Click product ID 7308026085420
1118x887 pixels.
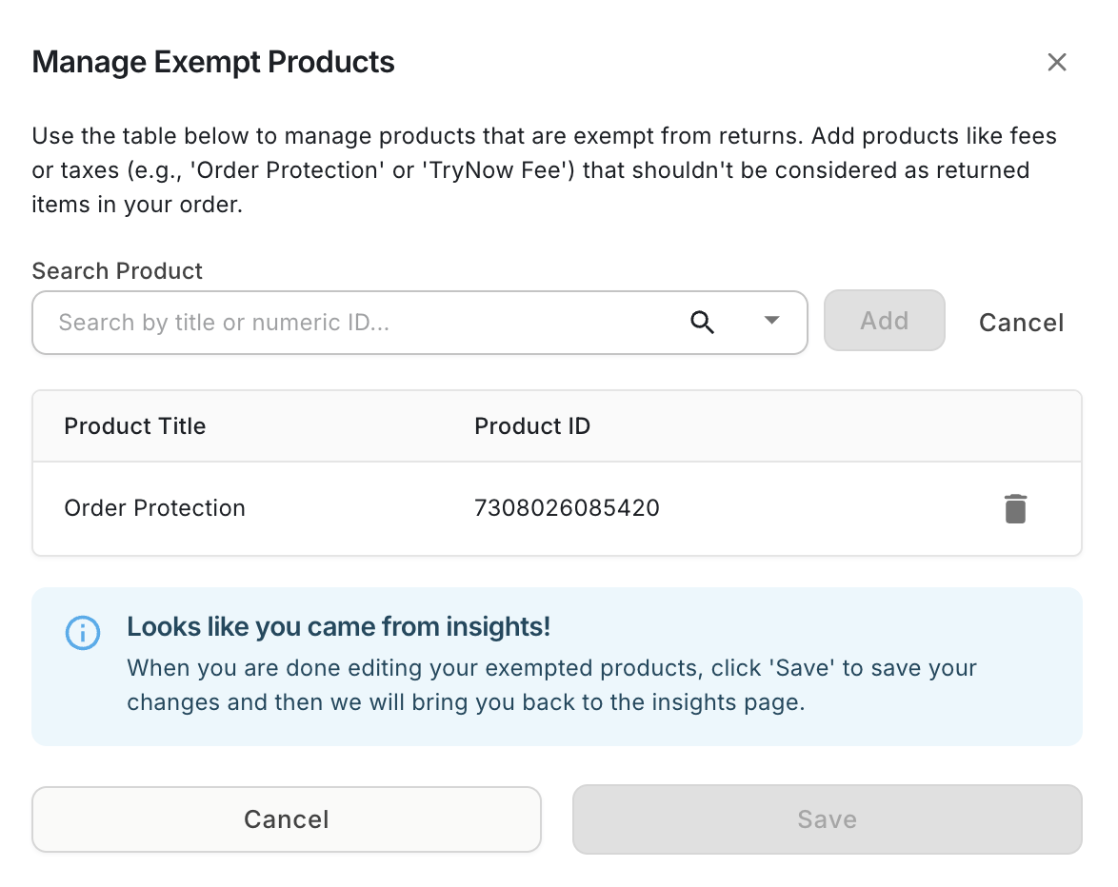(x=567, y=508)
